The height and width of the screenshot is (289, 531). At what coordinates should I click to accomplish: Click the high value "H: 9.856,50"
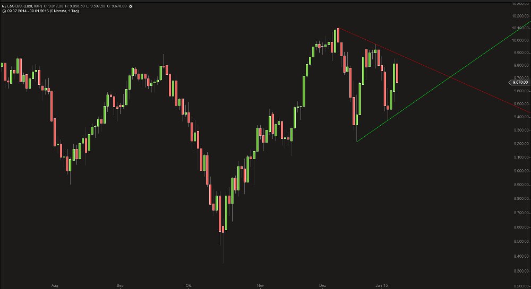(75, 6)
